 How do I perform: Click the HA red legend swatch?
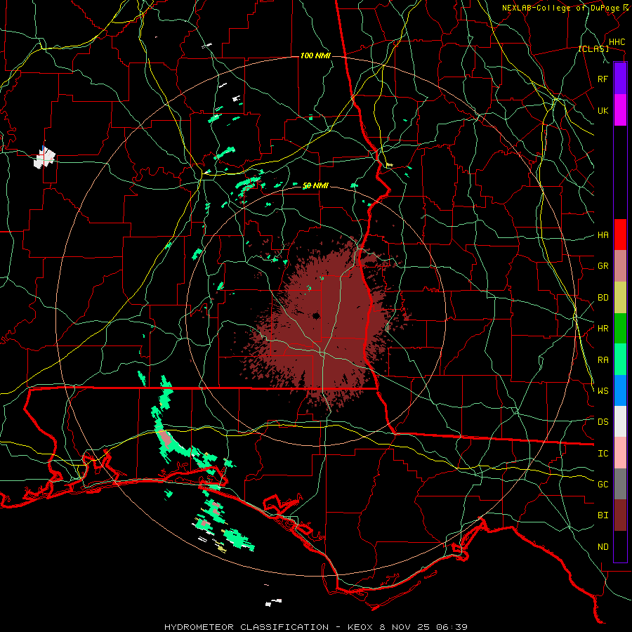click(x=620, y=235)
